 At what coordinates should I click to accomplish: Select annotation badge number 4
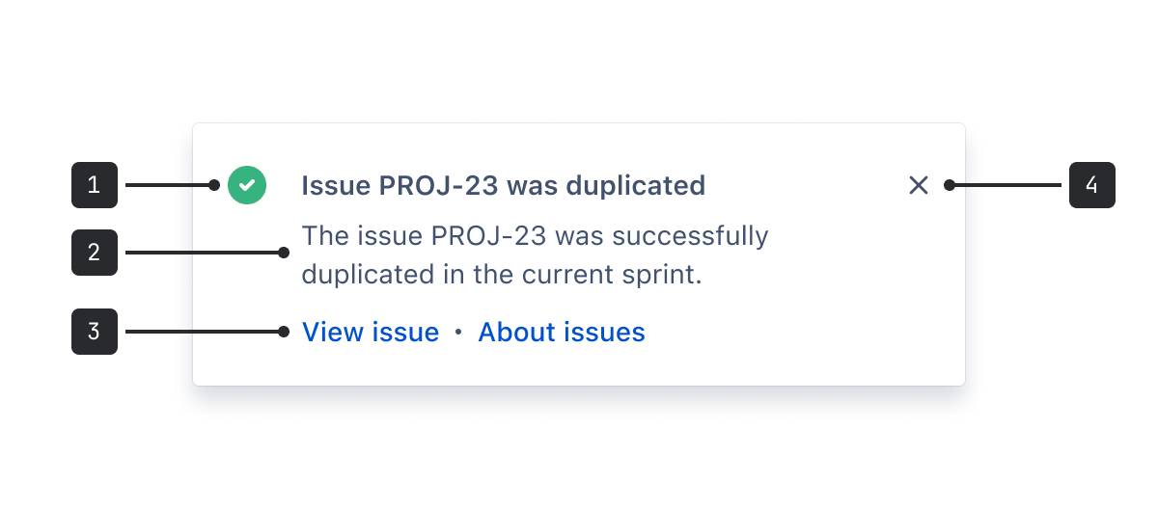pyautogui.click(x=1092, y=185)
